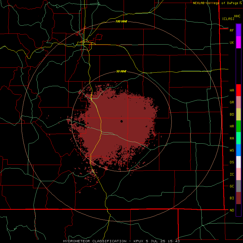This screenshot has height=243, width=243.
Task: Click the HHC product label
Action: click(x=237, y=16)
